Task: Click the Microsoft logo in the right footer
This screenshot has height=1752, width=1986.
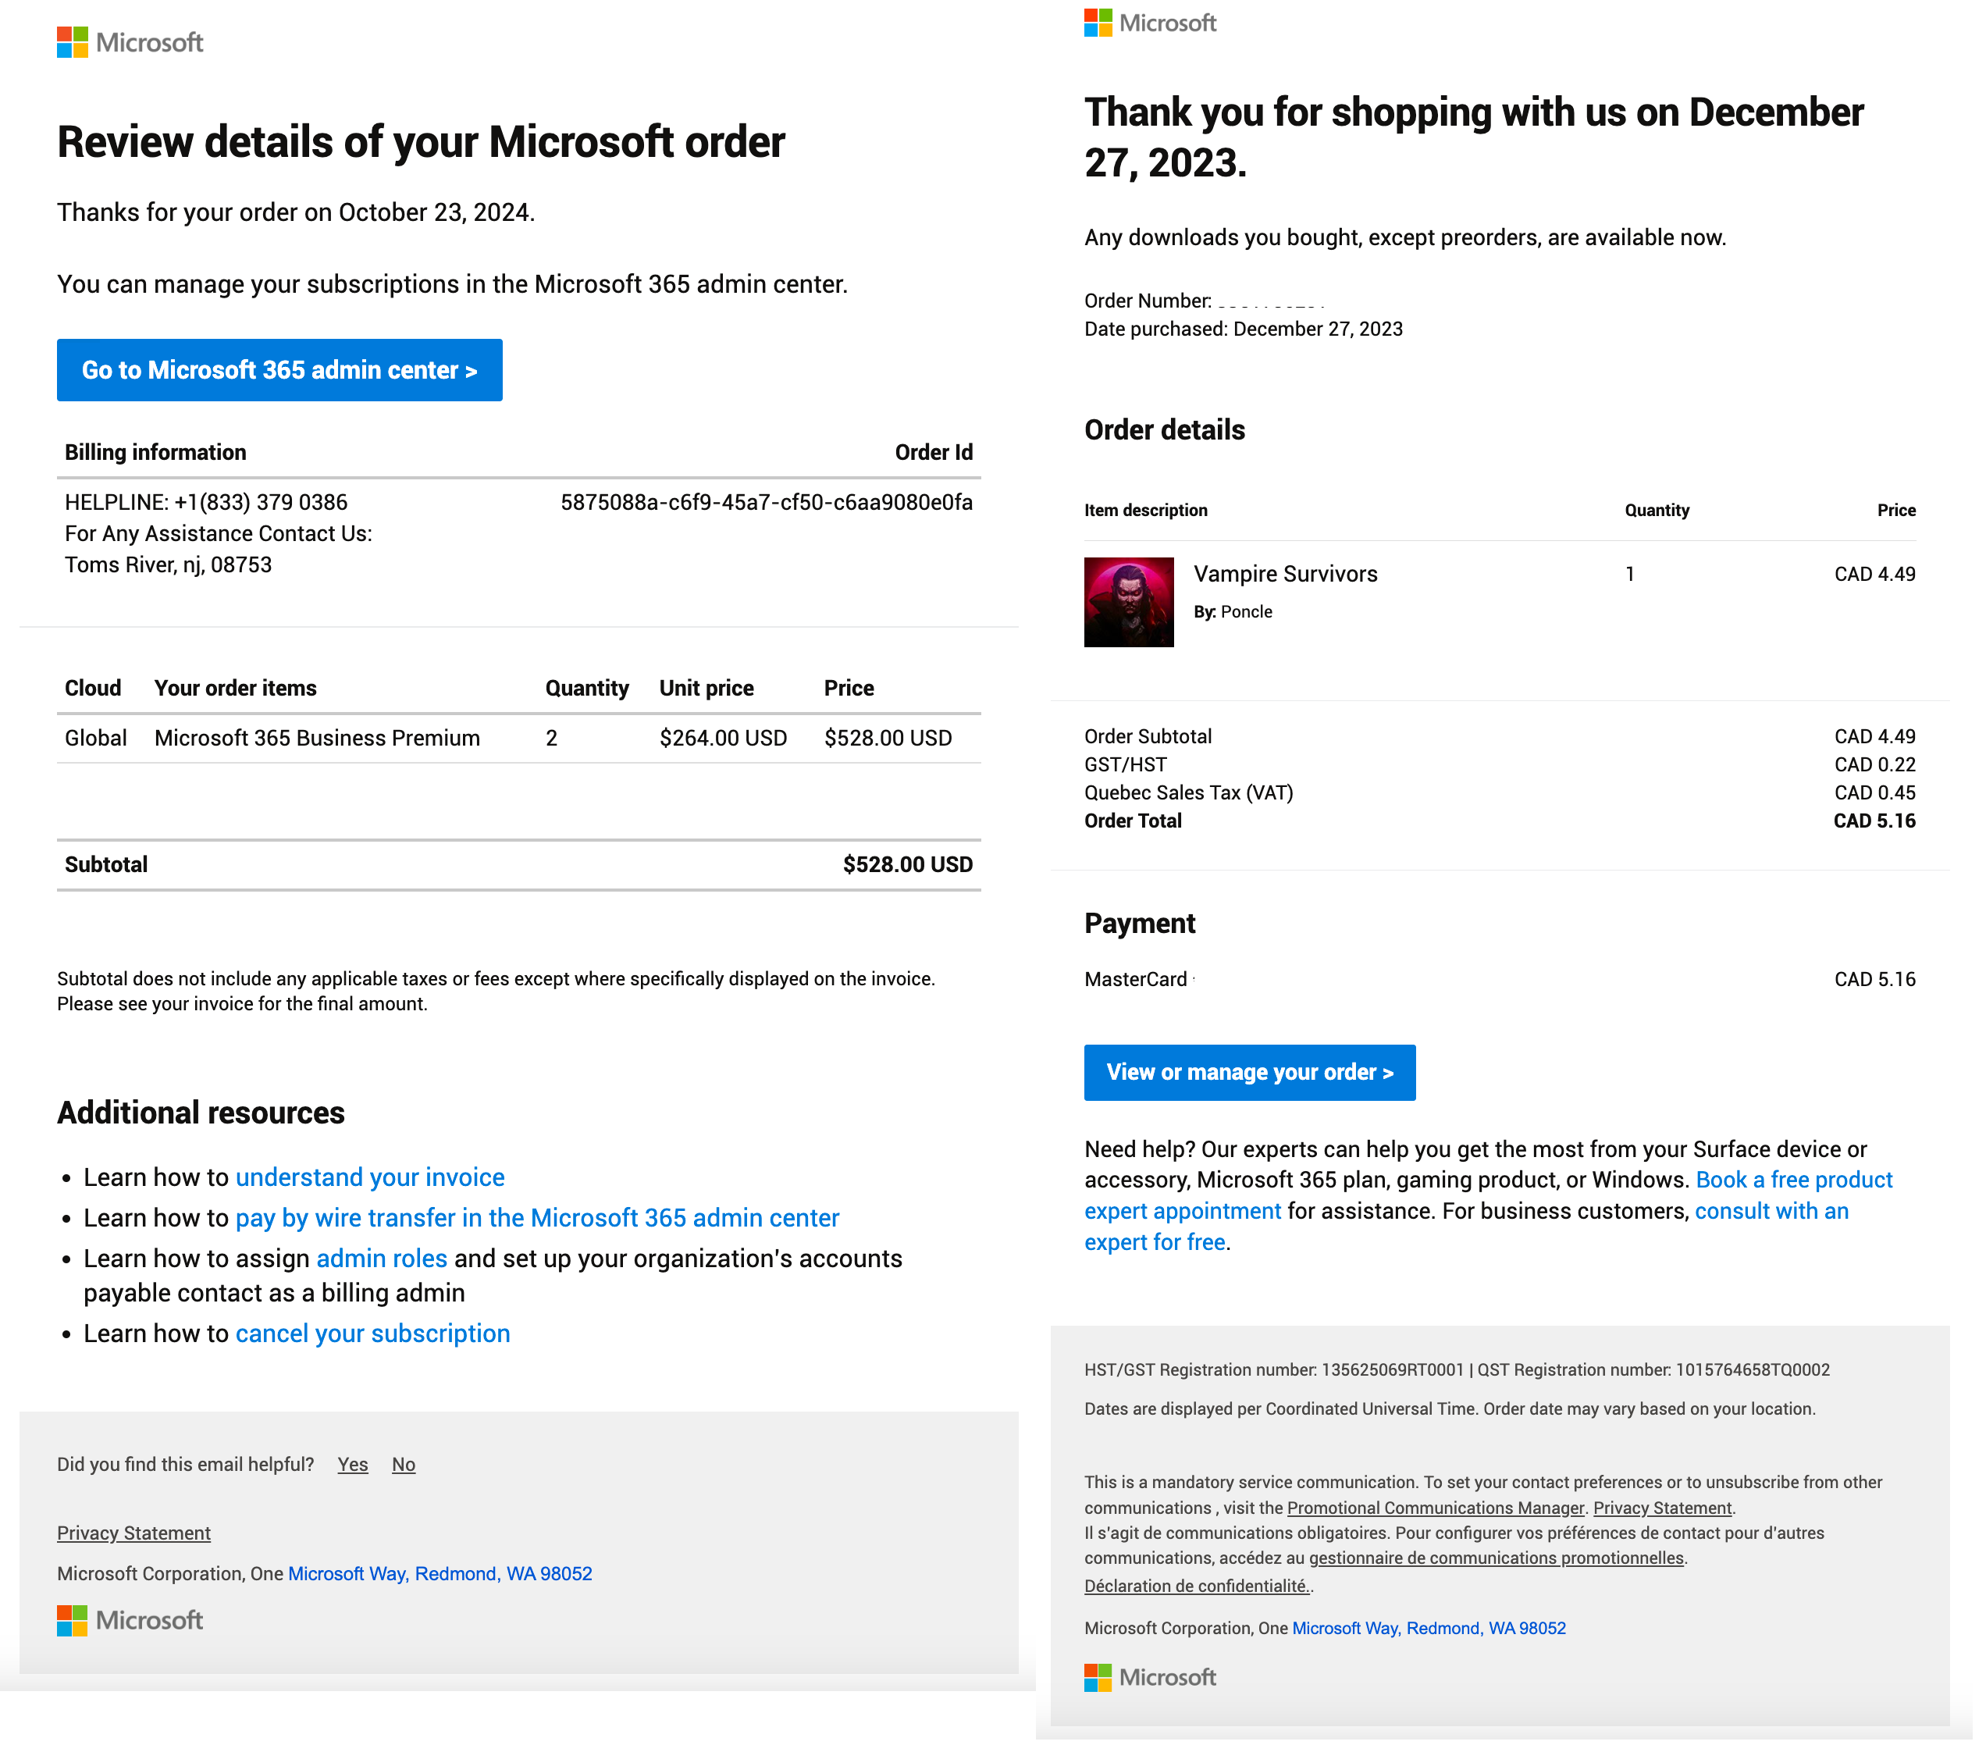Action: point(1149,1677)
